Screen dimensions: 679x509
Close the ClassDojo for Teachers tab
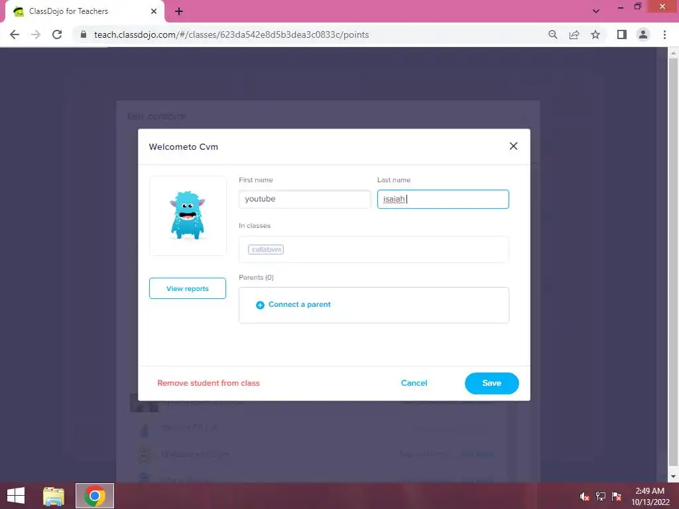click(154, 11)
